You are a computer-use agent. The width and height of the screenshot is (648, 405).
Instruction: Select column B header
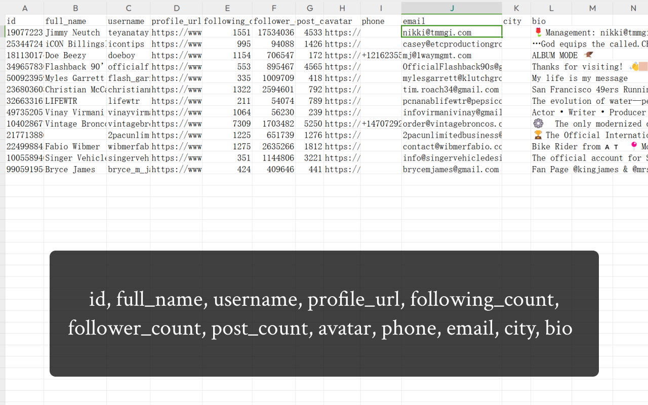75,8
